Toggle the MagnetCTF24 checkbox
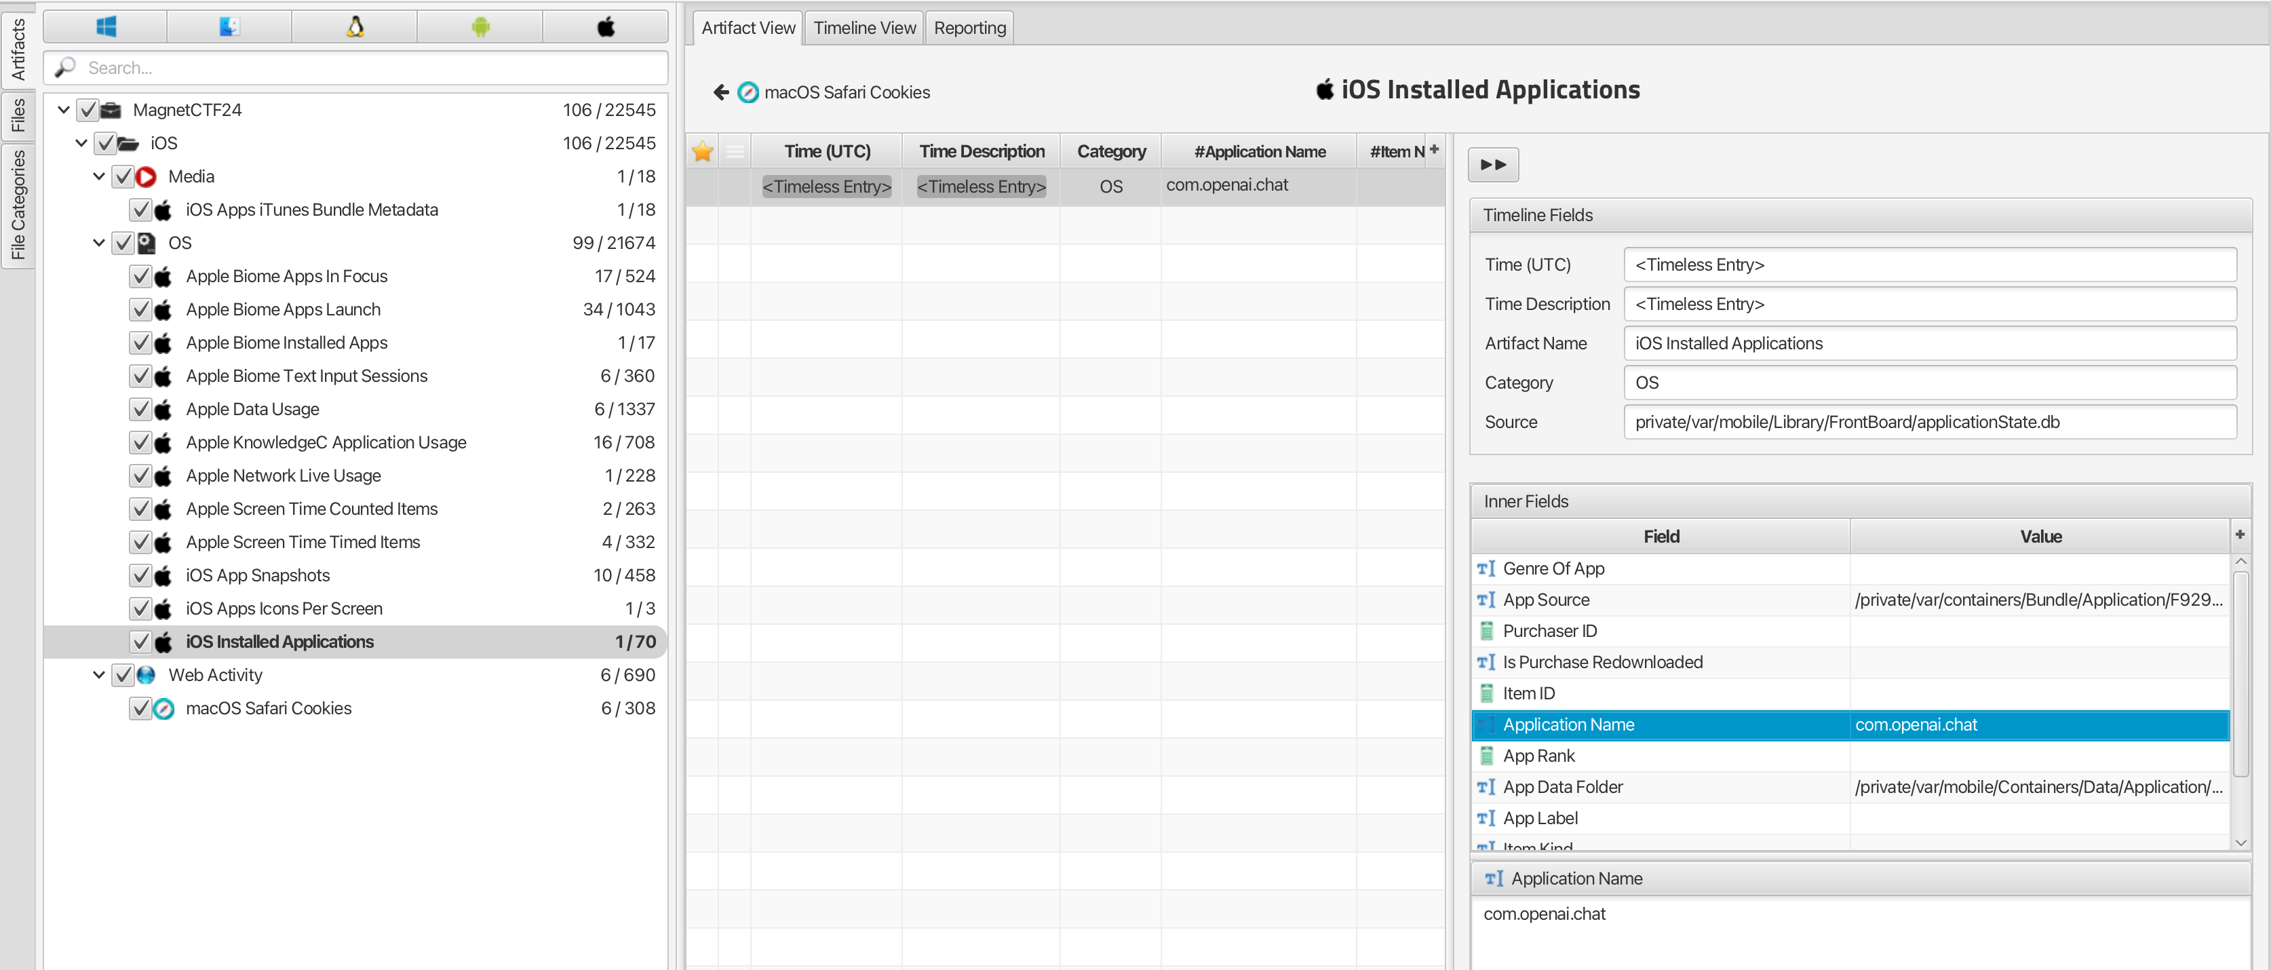This screenshot has height=970, width=2271. point(88,110)
